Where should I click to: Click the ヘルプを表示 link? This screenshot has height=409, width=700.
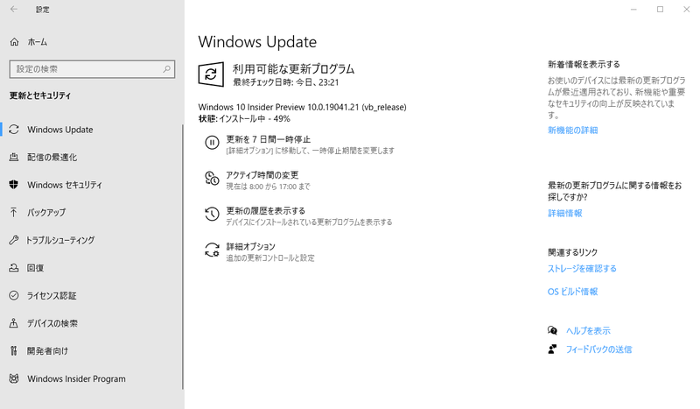(x=588, y=331)
